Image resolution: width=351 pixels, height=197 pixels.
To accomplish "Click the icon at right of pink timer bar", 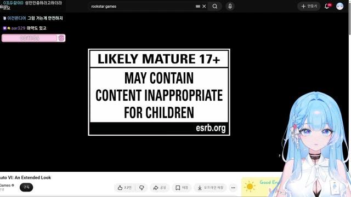I will tap(61, 38).
